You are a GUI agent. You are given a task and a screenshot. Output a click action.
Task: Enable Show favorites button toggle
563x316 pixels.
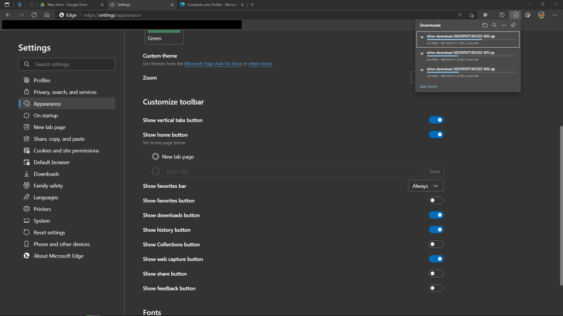point(436,200)
